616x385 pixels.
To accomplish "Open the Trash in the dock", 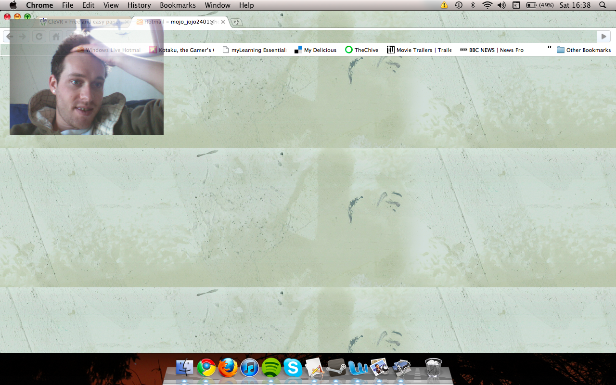I will (x=433, y=368).
